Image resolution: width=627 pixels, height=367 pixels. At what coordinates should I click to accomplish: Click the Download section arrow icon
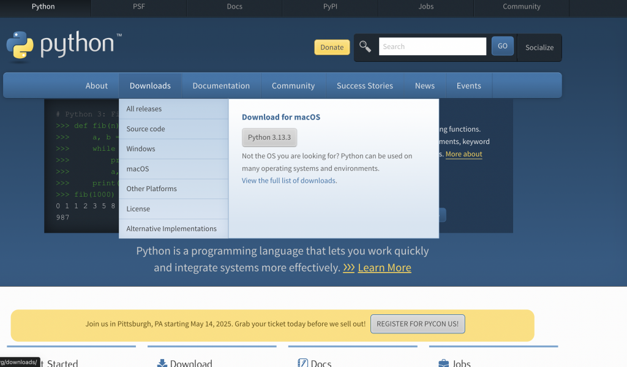162,363
